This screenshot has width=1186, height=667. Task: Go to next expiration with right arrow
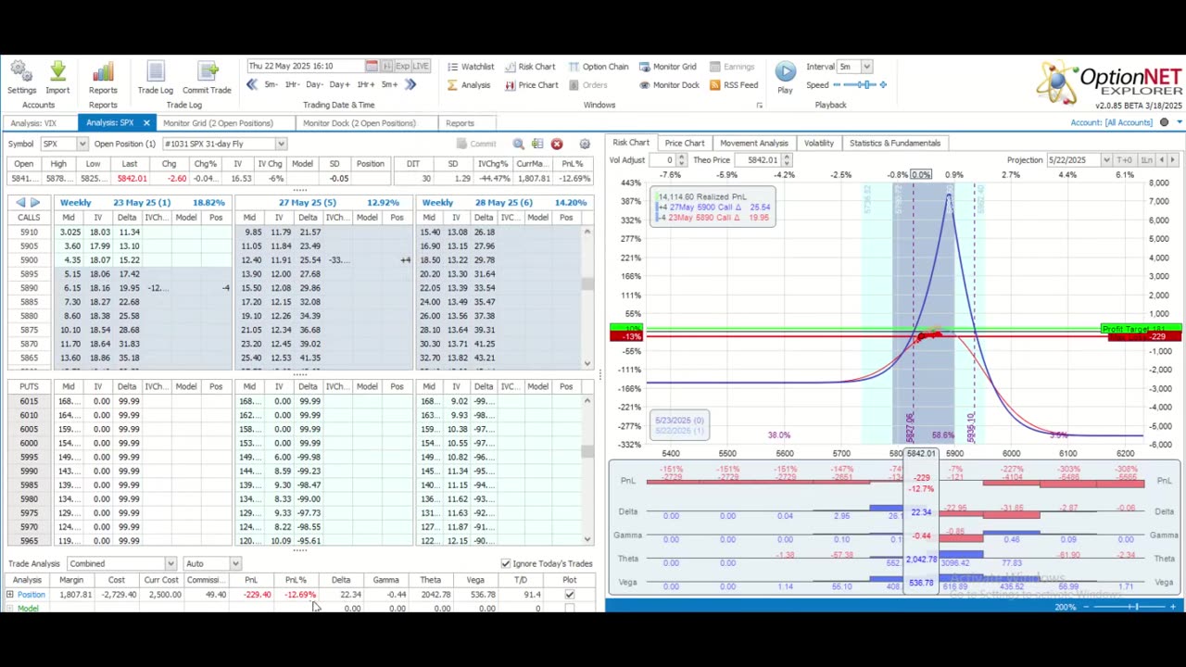pyautogui.click(x=35, y=202)
